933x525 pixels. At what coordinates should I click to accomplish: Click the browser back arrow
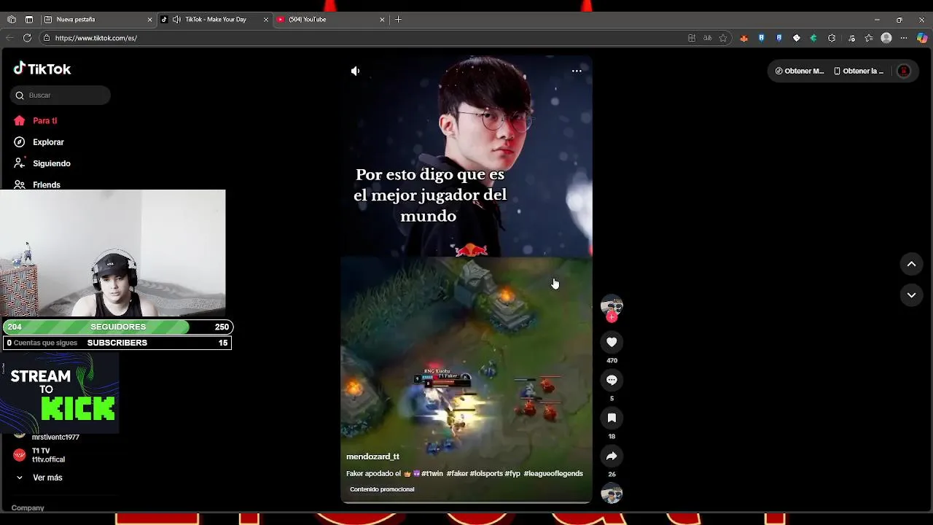tap(9, 38)
